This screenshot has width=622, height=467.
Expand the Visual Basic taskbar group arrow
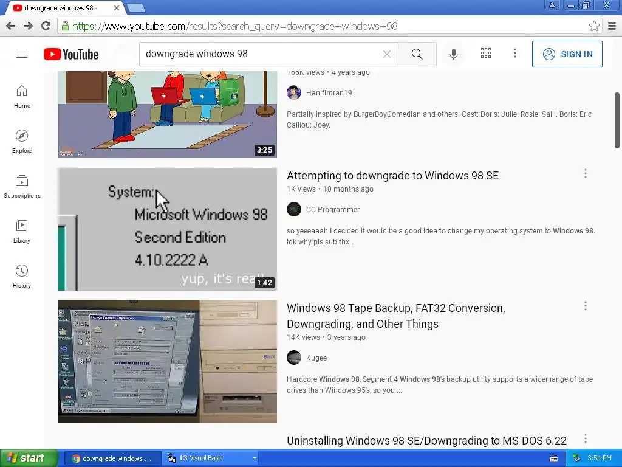[255, 458]
